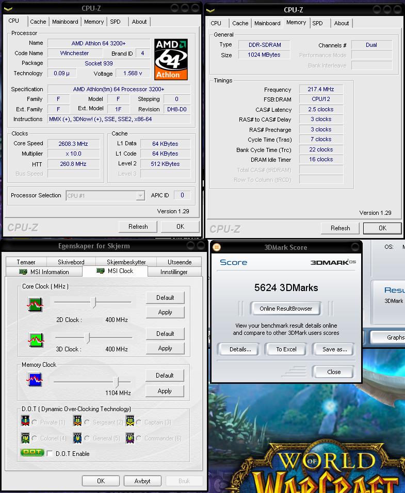Screen dimensions: 405x493
Task: Click Refresh in the right CPU-Z window
Action: pos(340,228)
